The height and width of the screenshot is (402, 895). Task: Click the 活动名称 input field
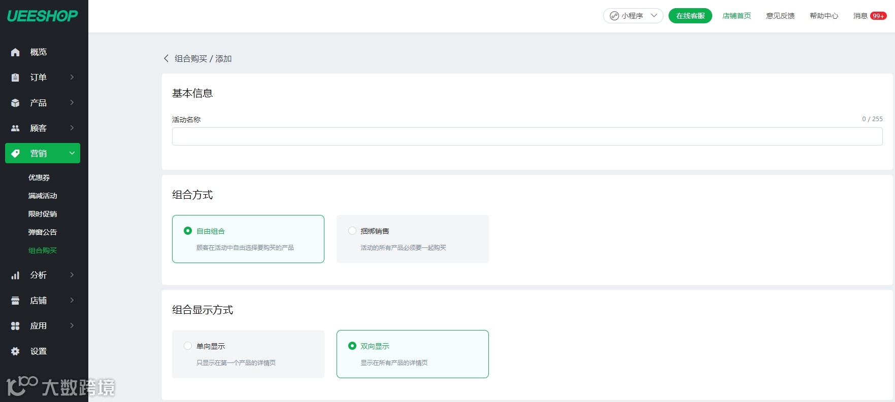[527, 136]
